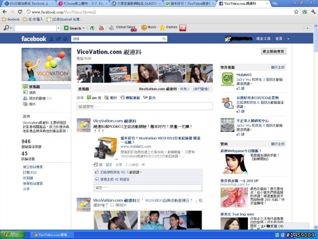Screen dimensions: 318x239
Task: Click the 建立粉絲專頁 button at top right
Action: pos(273,51)
